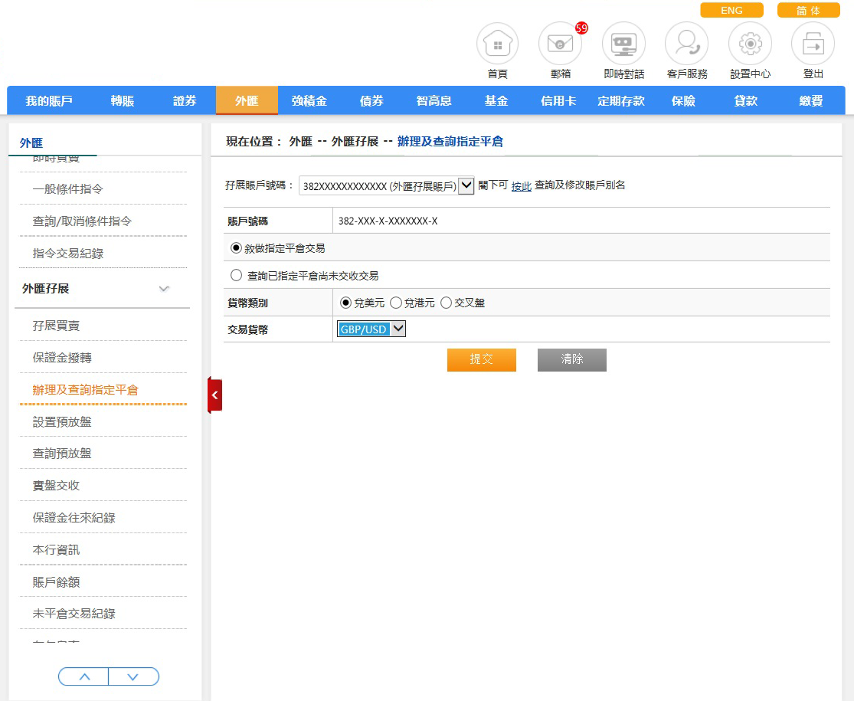Viewport: 854px width, 701px height.
Task: Collapse sidebar with red arrow handle
Action: coord(214,395)
